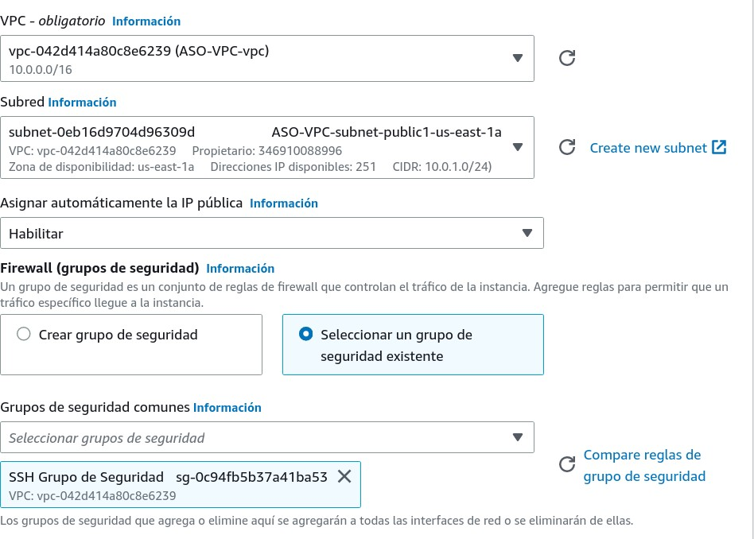Open the Asignar IP pública dropdown set to Habilitar
The height and width of the screenshot is (539, 754).
point(527,233)
